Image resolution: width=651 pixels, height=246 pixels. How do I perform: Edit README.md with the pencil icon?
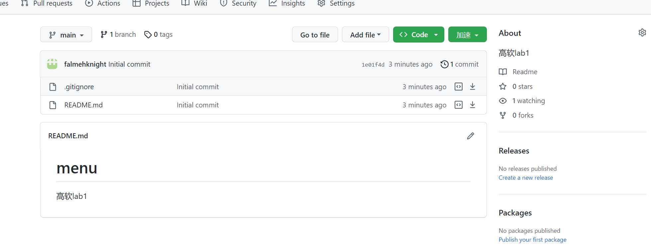[470, 136]
